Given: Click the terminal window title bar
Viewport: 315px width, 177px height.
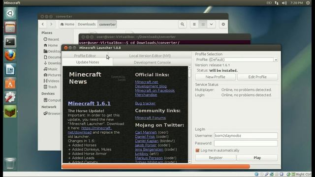Looking at the screenshot, I should (x=165, y=37).
